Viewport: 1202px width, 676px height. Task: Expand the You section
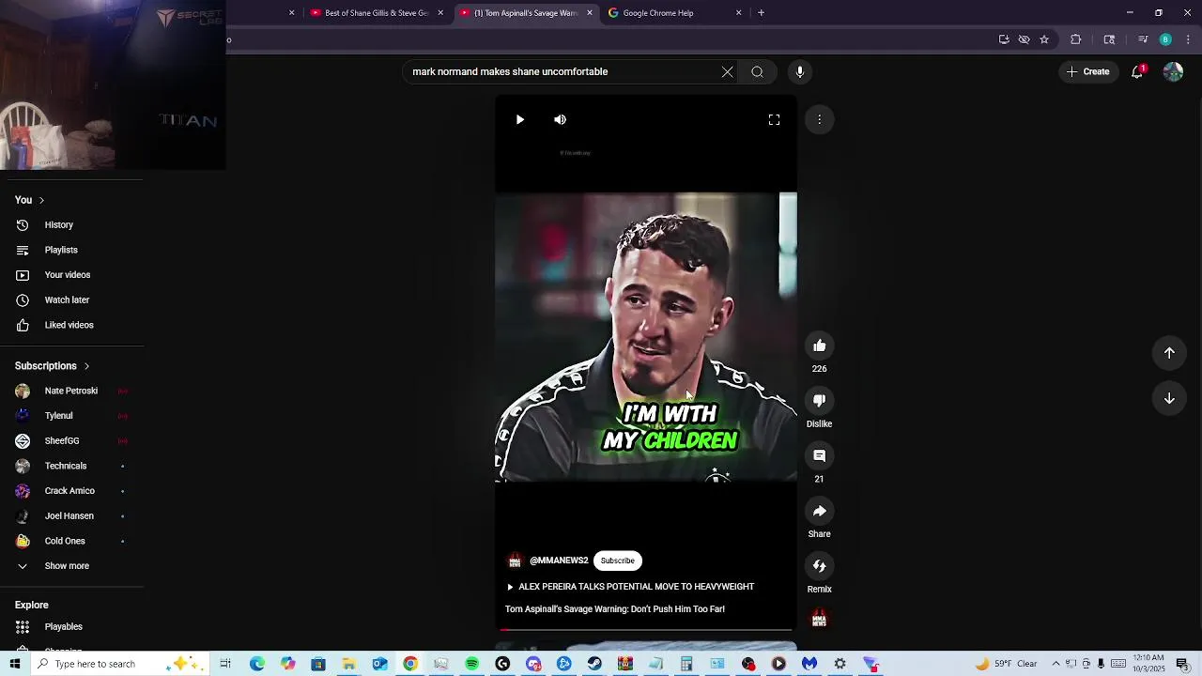(x=30, y=200)
